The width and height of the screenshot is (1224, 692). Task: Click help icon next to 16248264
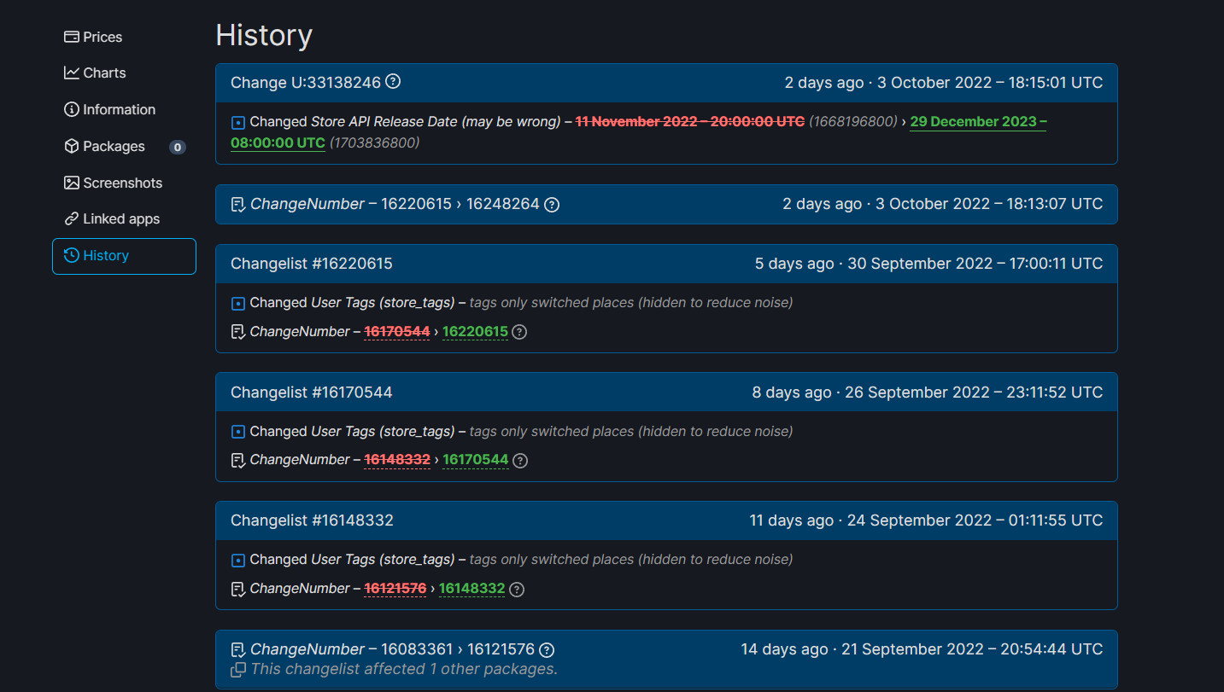coord(552,205)
